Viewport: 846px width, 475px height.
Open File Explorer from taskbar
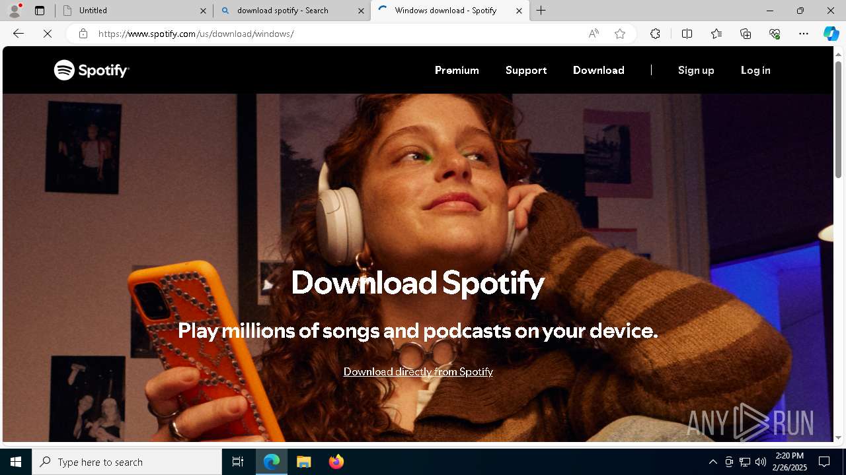coord(304,462)
